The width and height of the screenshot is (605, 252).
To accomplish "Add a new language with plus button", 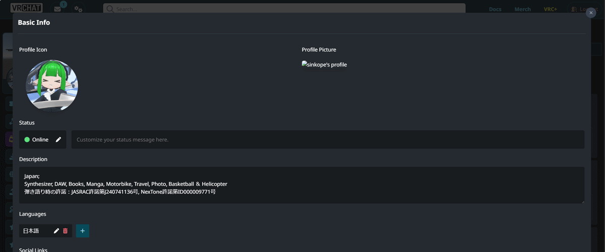I will pos(82,231).
